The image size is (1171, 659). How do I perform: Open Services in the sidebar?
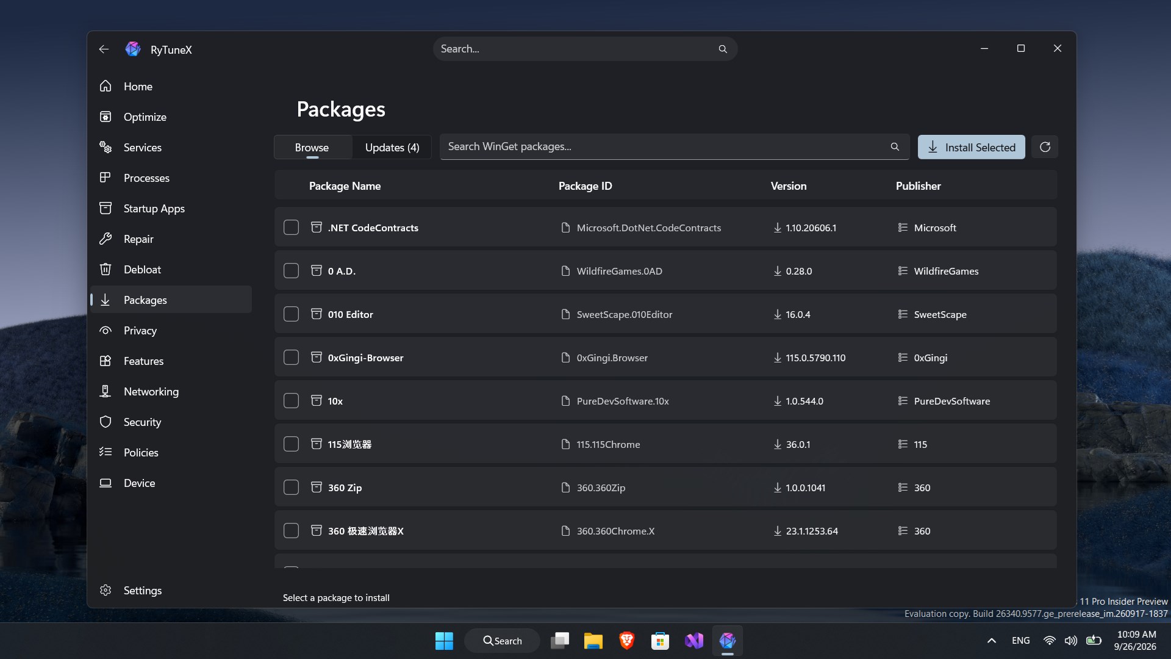[x=171, y=147]
